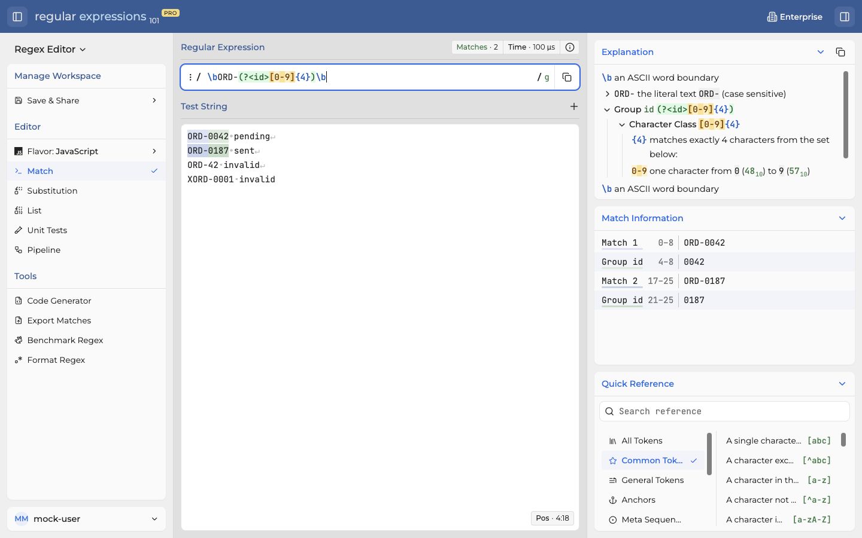The height and width of the screenshot is (538, 862).
Task: Click the Pipeline icon
Action: click(19, 250)
